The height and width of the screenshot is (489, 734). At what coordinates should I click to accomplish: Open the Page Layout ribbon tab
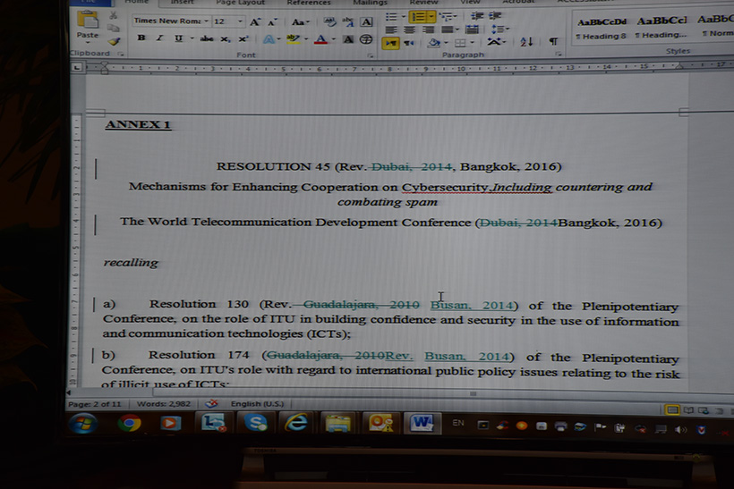tap(240, 3)
